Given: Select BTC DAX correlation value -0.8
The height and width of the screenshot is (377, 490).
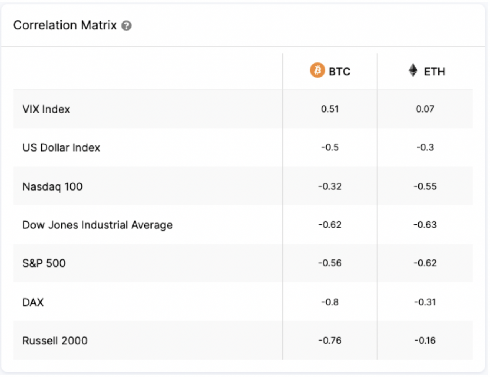Looking at the screenshot, I should click(x=330, y=302).
